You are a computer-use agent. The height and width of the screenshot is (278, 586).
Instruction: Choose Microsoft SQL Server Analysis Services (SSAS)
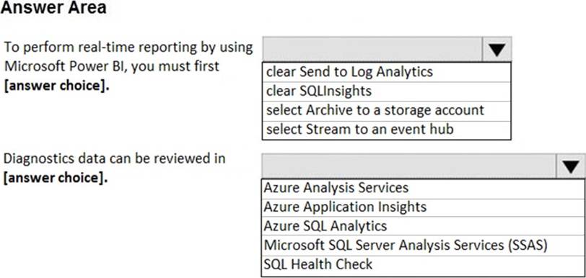point(423,246)
